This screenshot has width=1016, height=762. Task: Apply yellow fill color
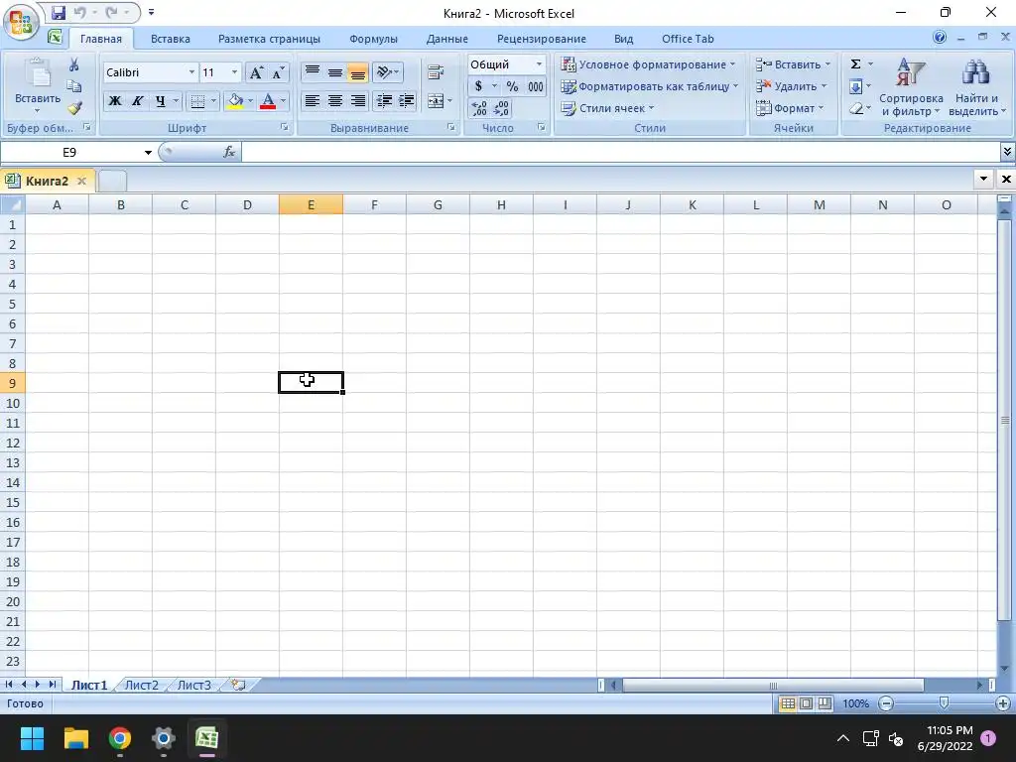(x=235, y=100)
